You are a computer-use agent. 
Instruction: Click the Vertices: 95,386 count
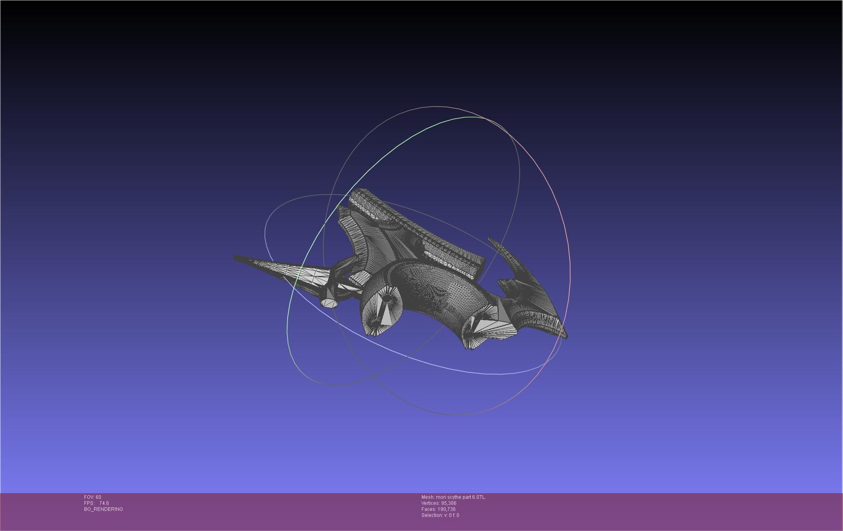(x=439, y=503)
